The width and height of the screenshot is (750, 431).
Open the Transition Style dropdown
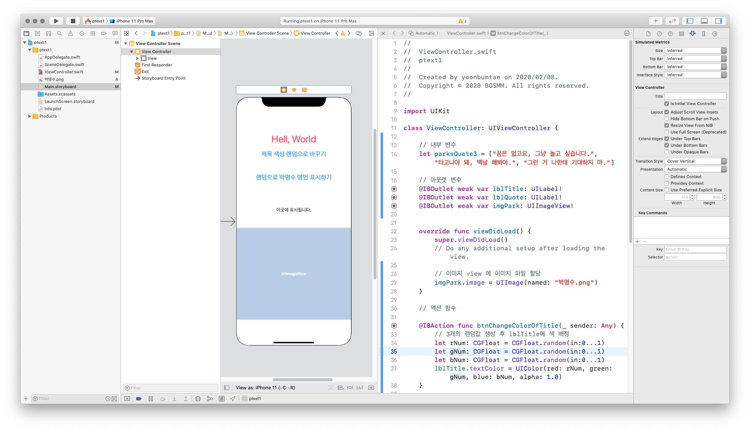pos(695,161)
